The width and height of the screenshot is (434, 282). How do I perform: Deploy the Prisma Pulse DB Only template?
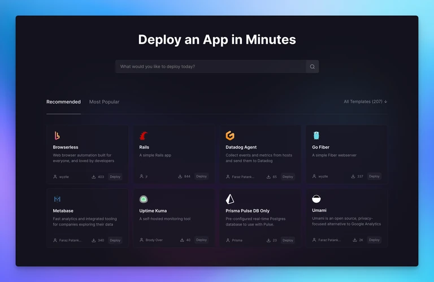288,240
